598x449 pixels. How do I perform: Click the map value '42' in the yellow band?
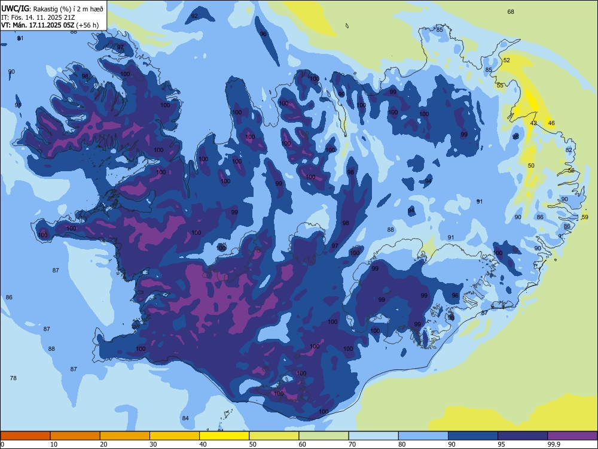tap(533, 123)
